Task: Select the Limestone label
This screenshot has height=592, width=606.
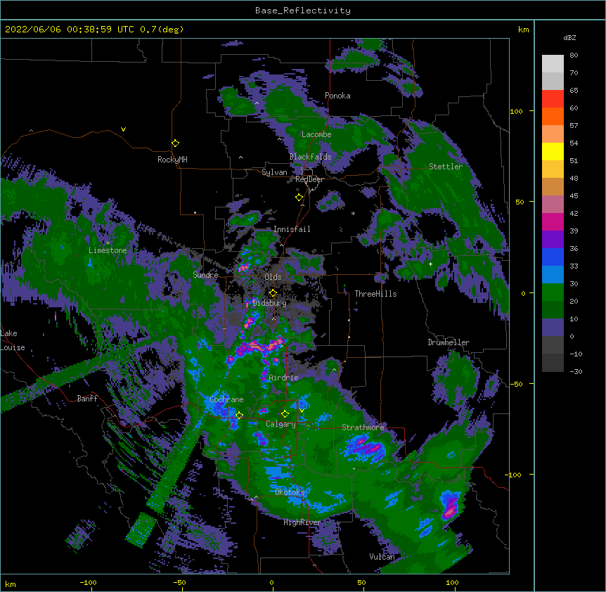Action: pyautogui.click(x=108, y=250)
